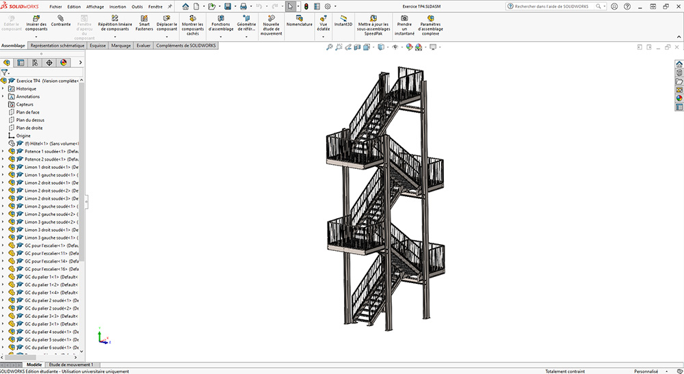Switch to Etude de mouvement 1 tab
Viewport: 684px width, 374px height.
pos(71,365)
